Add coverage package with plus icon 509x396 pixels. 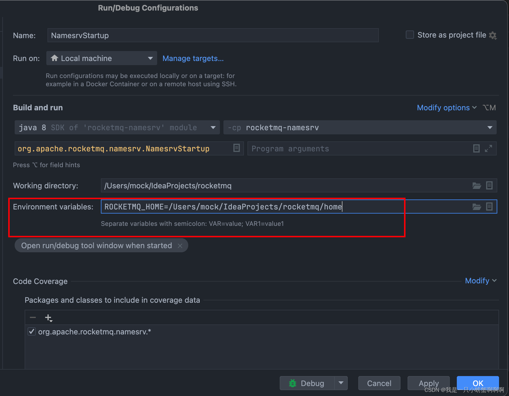[x=47, y=317]
